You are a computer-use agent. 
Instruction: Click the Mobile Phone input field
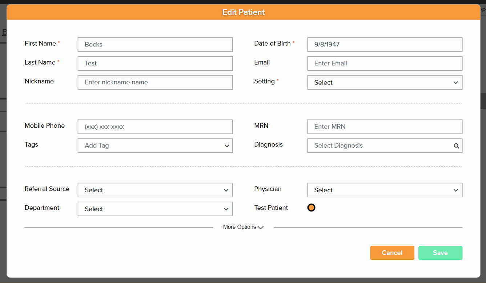155,127
